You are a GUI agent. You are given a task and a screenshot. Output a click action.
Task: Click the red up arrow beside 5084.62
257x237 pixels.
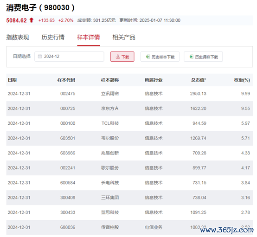(x=32, y=20)
